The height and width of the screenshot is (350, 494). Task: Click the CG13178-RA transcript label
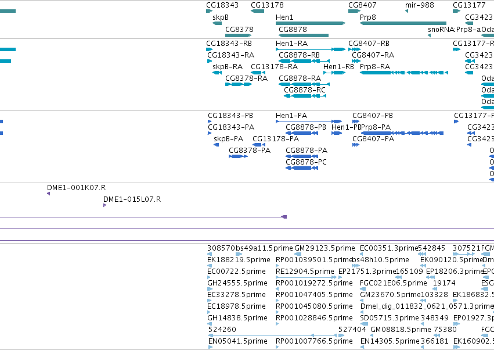click(x=274, y=67)
